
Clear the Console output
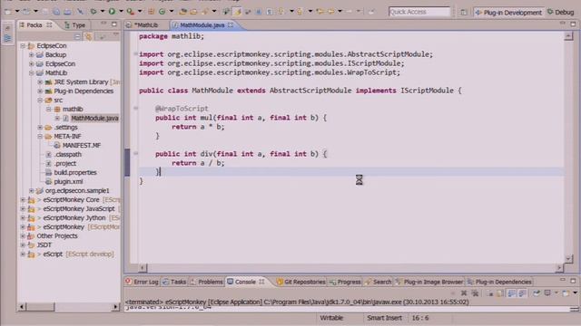point(490,293)
